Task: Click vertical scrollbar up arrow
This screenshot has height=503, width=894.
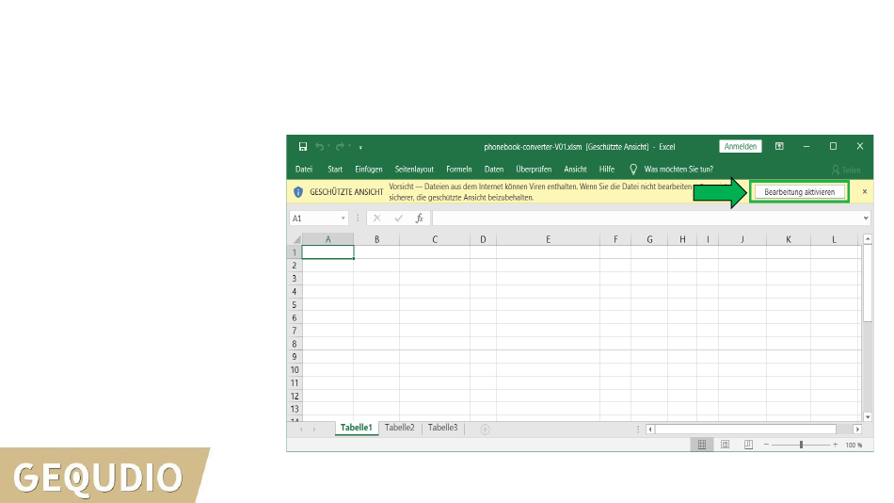Action: pyautogui.click(x=868, y=238)
